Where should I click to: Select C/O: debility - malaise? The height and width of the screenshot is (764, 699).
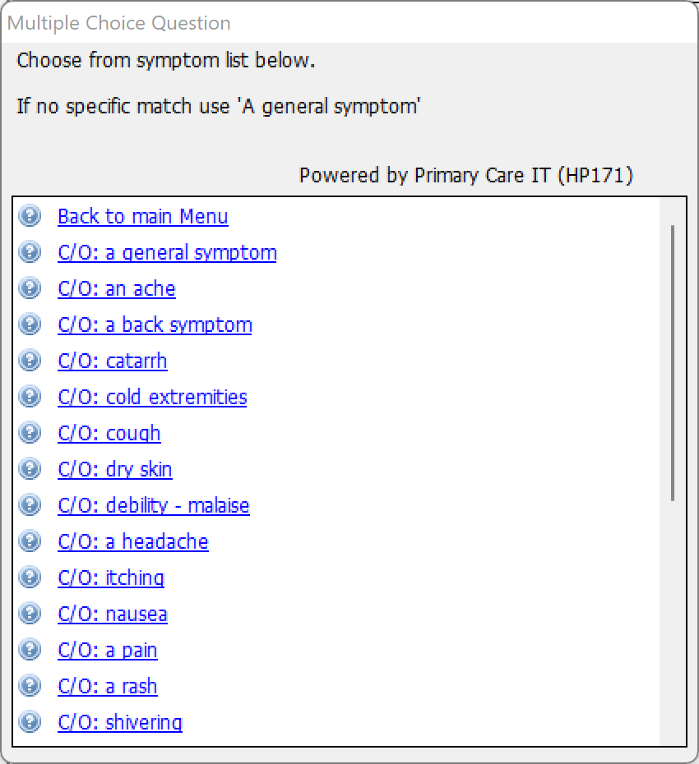click(x=154, y=505)
